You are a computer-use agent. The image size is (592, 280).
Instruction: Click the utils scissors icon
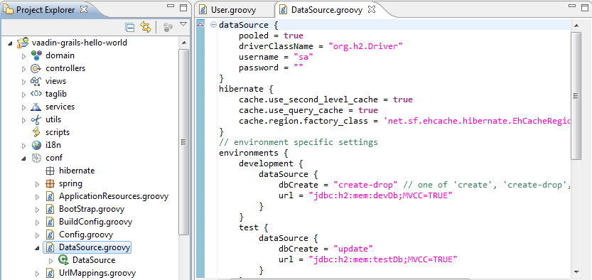(36, 119)
